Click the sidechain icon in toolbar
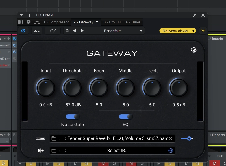The image size is (226, 166). coord(37,31)
